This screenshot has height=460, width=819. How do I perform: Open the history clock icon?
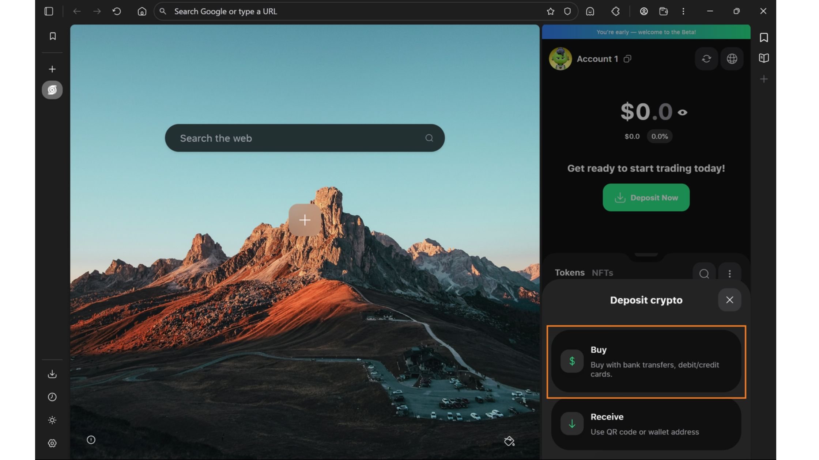52,397
